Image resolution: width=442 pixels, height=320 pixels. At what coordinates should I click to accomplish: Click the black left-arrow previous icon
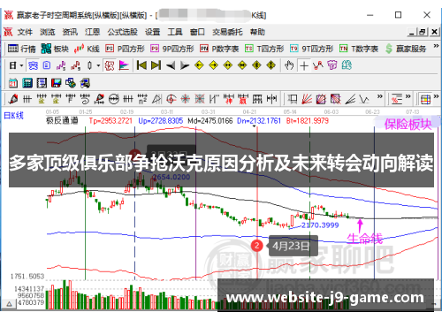(171, 65)
